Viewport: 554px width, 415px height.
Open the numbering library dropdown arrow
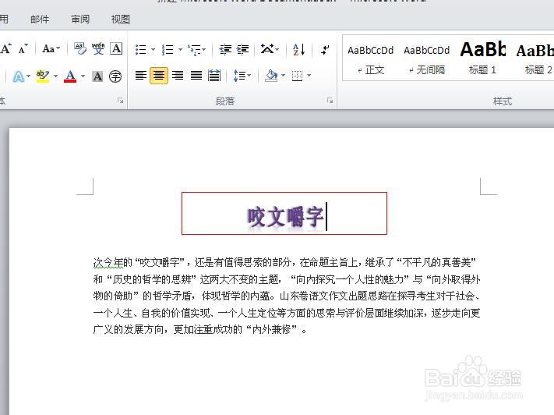[x=180, y=49]
